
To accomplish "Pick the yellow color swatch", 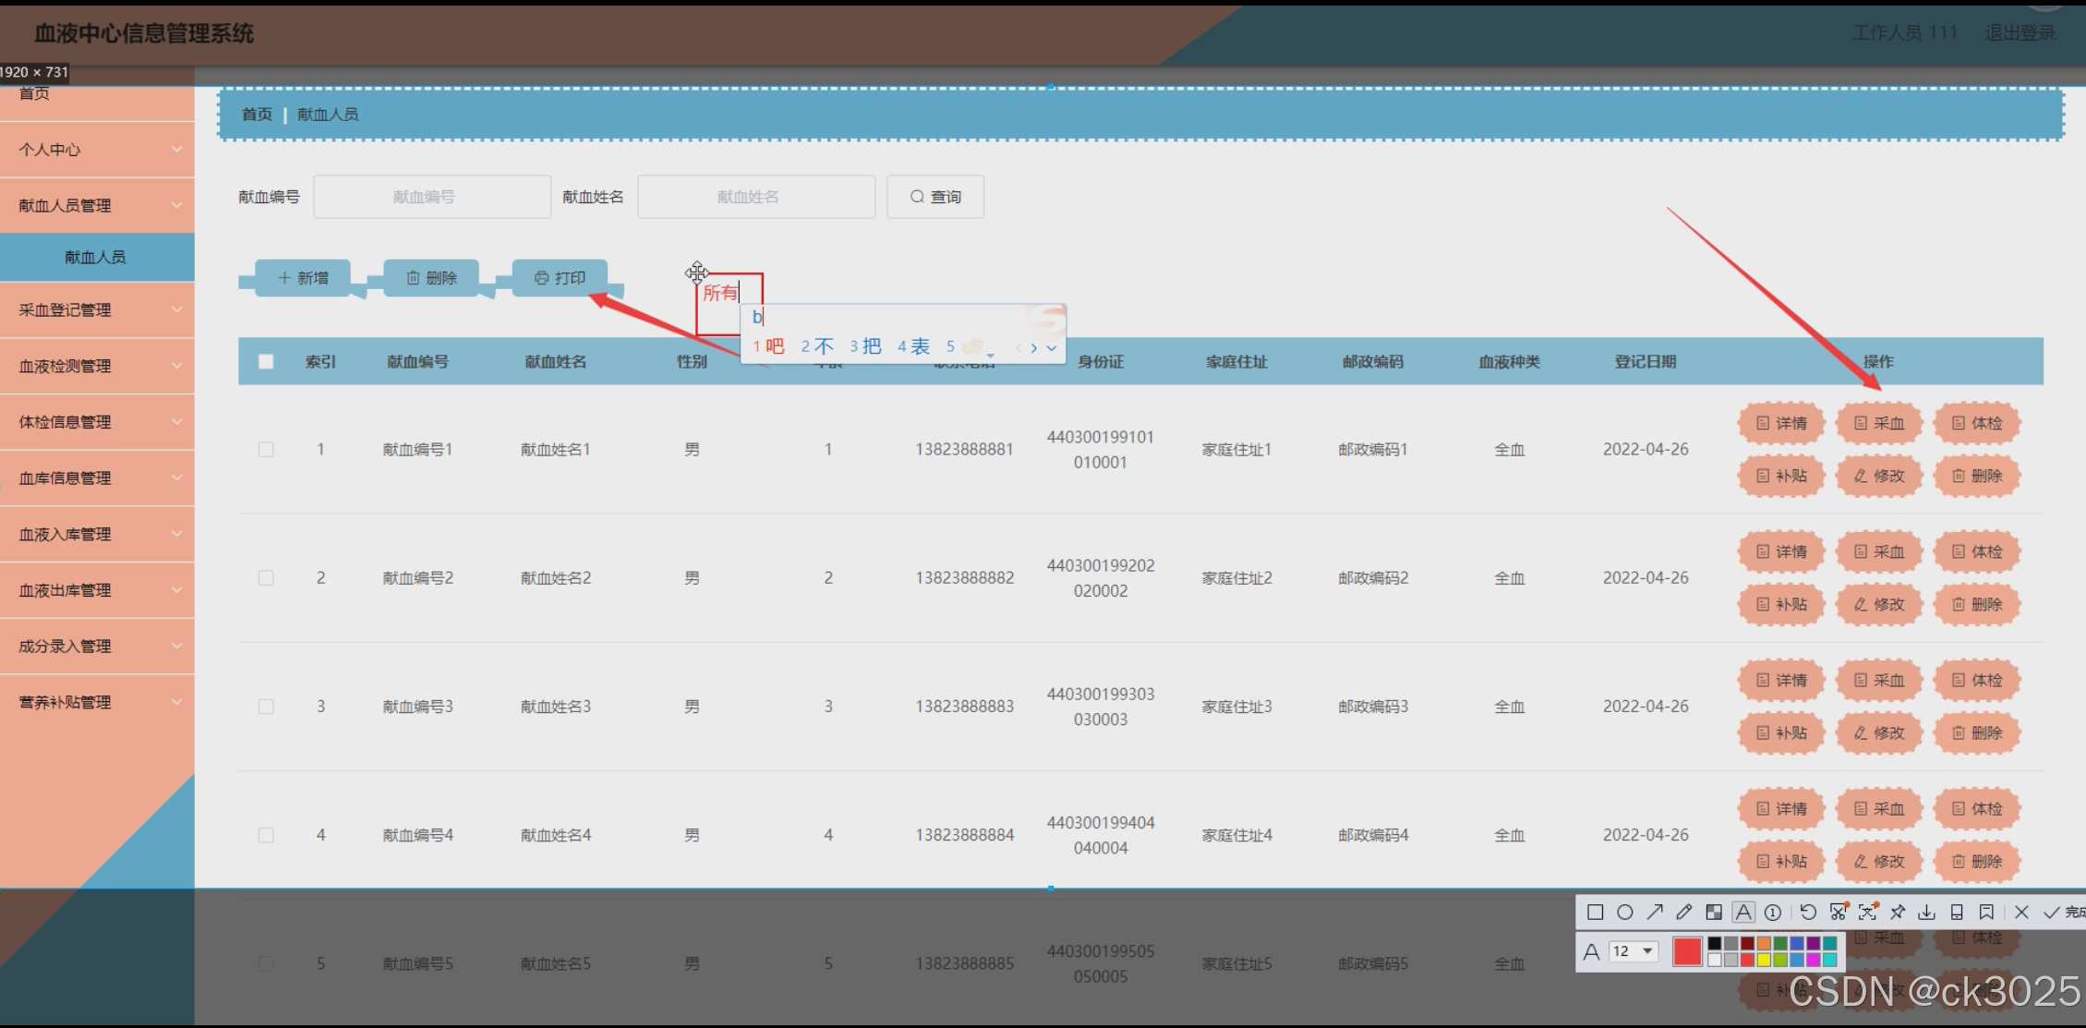I will (1764, 961).
